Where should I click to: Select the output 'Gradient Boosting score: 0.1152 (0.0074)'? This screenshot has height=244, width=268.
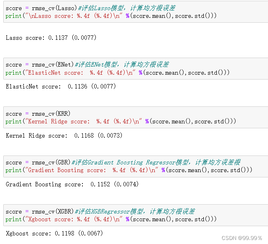(72, 184)
